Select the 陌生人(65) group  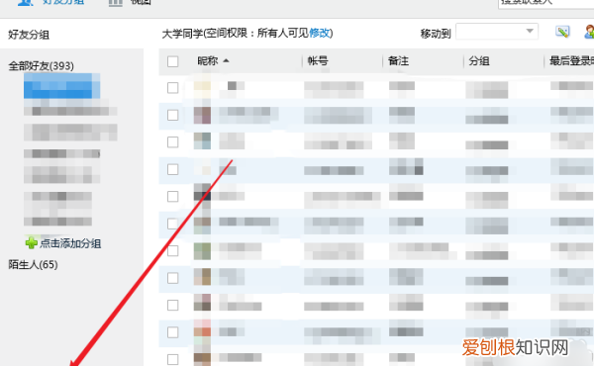point(34,264)
